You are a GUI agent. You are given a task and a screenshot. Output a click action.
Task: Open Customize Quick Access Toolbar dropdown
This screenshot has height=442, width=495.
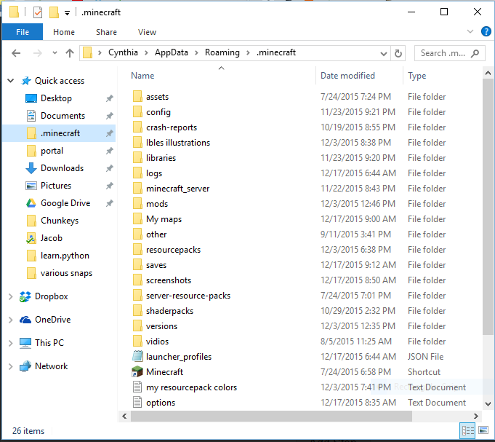(x=68, y=13)
